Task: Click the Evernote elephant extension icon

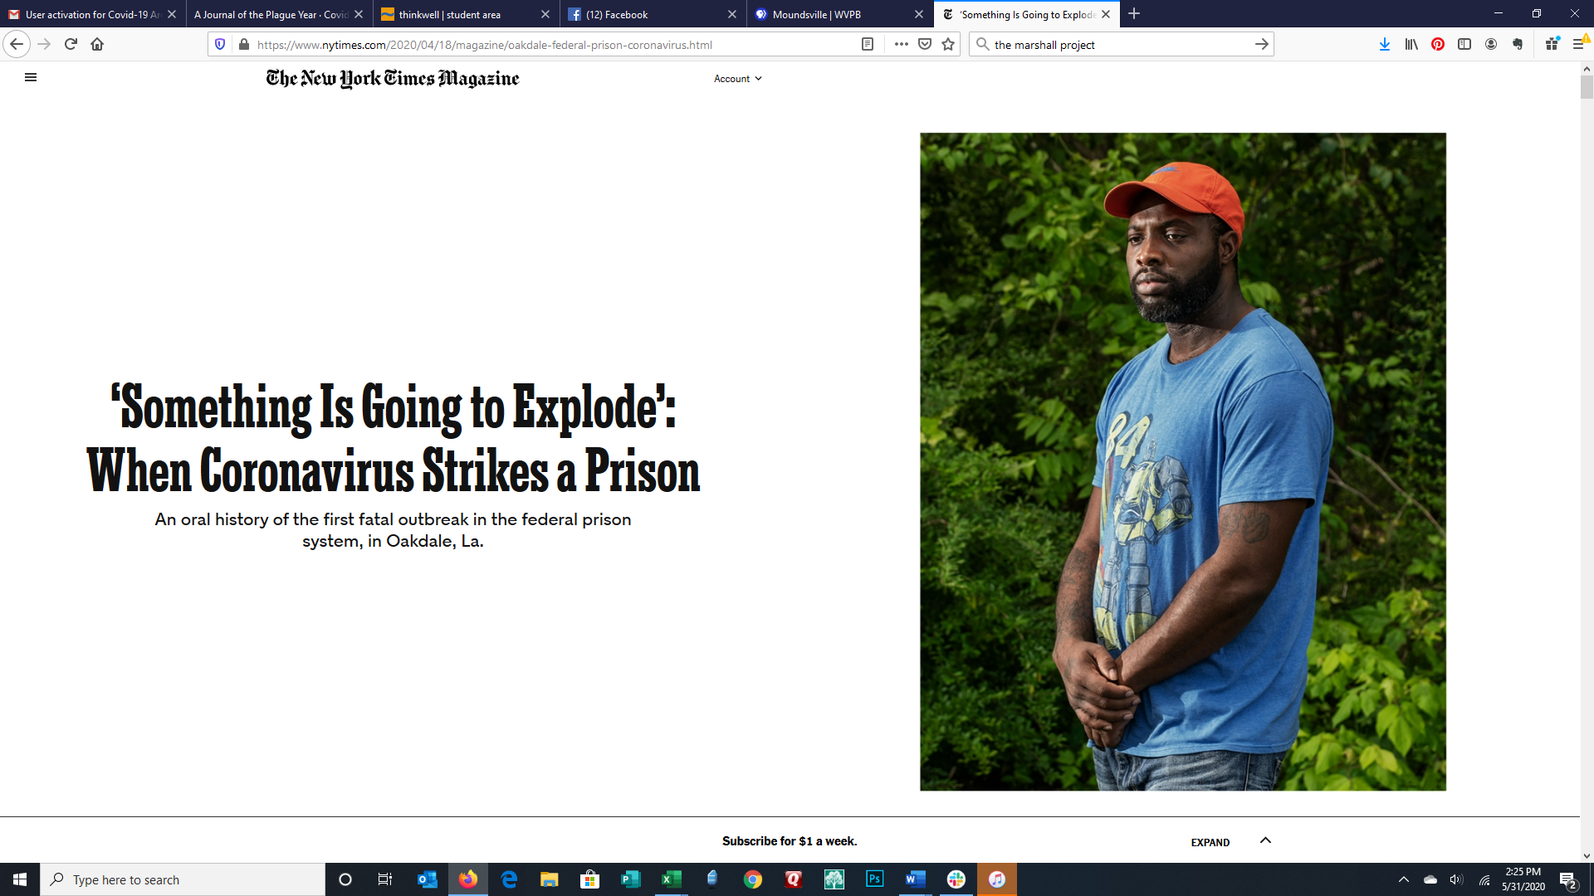Action: tap(1518, 45)
